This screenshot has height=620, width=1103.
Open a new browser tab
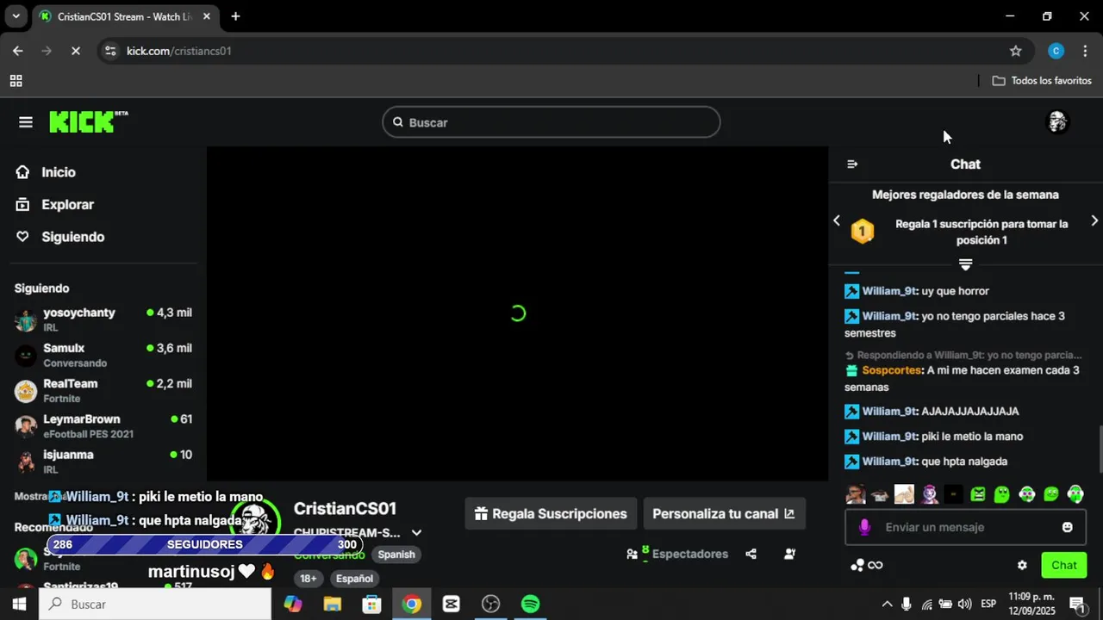[x=235, y=16]
